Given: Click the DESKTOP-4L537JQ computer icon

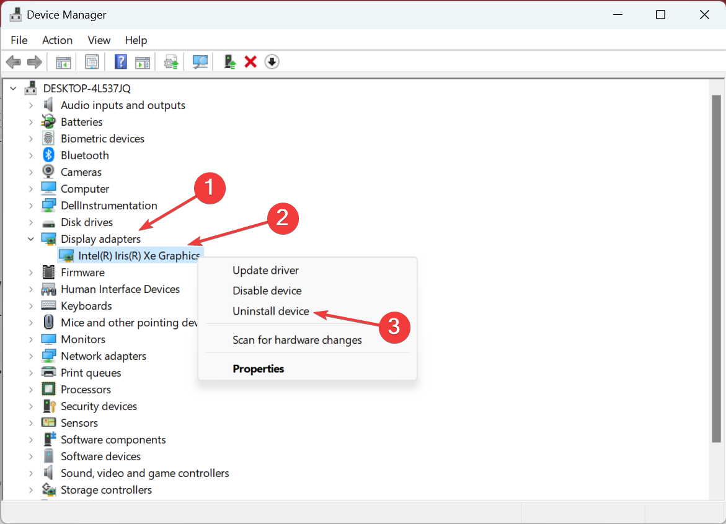Looking at the screenshot, I should (x=30, y=88).
